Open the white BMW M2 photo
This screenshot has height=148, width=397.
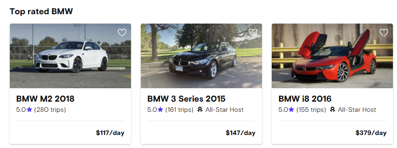coord(71,56)
